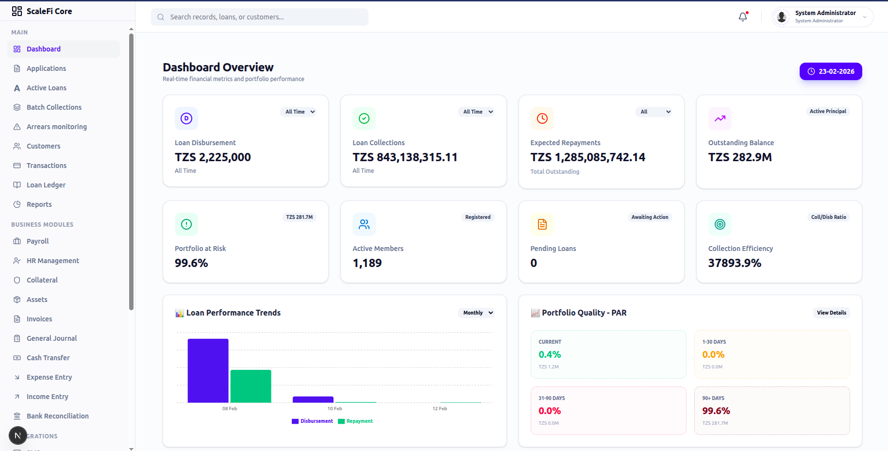Click the 23-02-2026 date button
Screen dimensions: 888x451
click(830, 71)
